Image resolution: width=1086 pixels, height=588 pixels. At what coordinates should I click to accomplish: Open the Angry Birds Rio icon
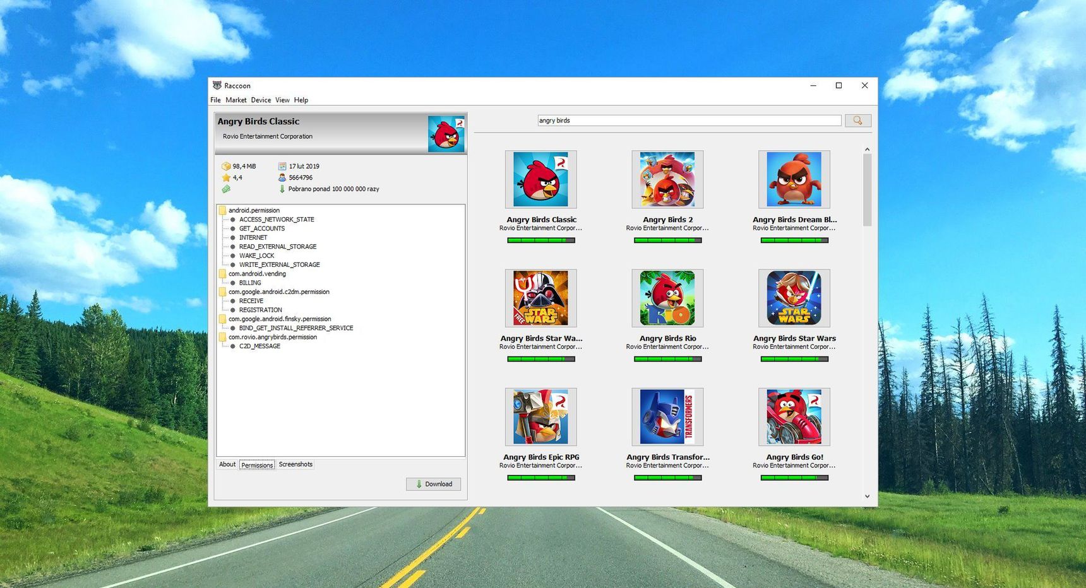pyautogui.click(x=667, y=298)
